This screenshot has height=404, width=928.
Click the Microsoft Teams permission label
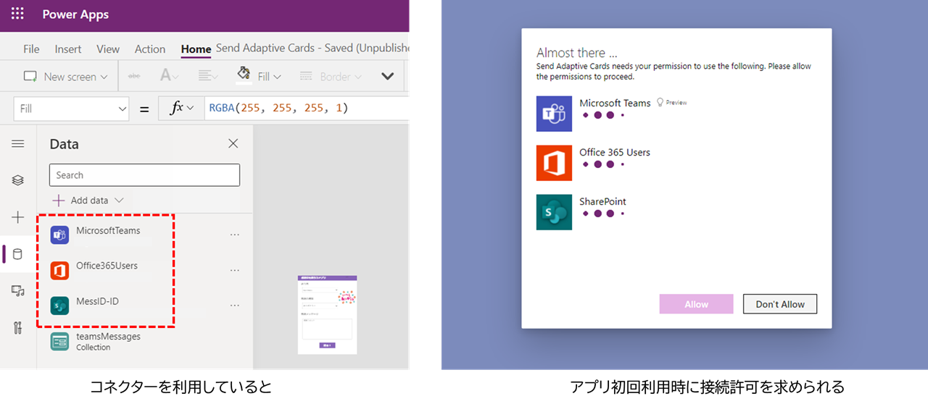(615, 103)
